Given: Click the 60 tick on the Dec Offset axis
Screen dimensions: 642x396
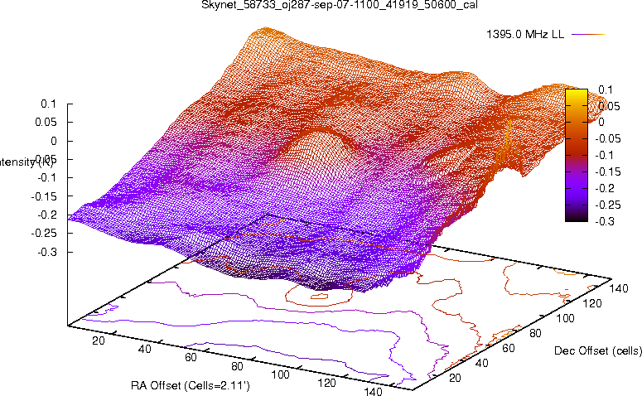Looking at the screenshot, I should tap(508, 348).
